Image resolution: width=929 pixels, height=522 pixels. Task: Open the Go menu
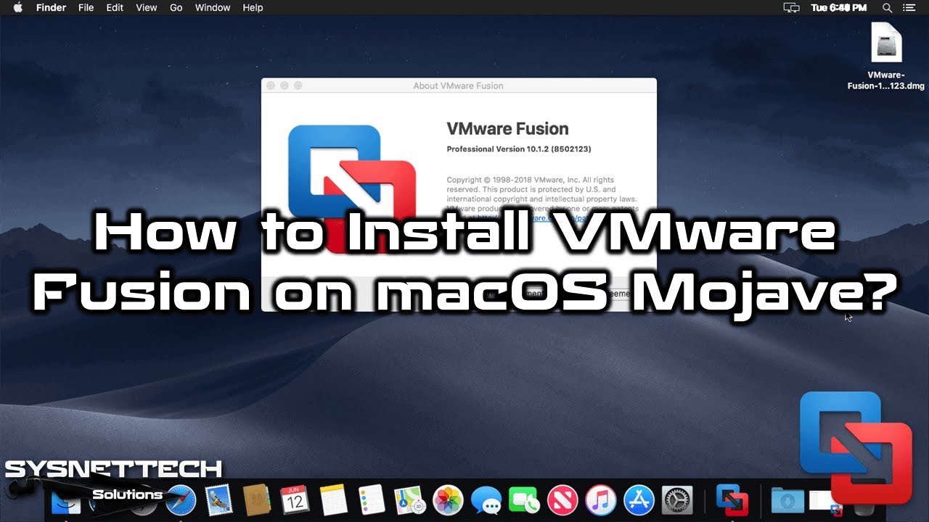point(176,7)
